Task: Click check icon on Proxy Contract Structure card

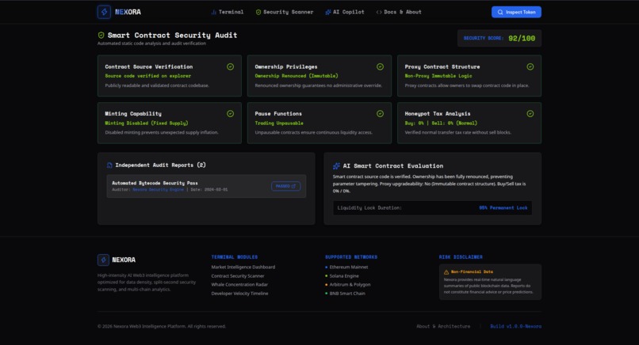Action: click(x=530, y=66)
